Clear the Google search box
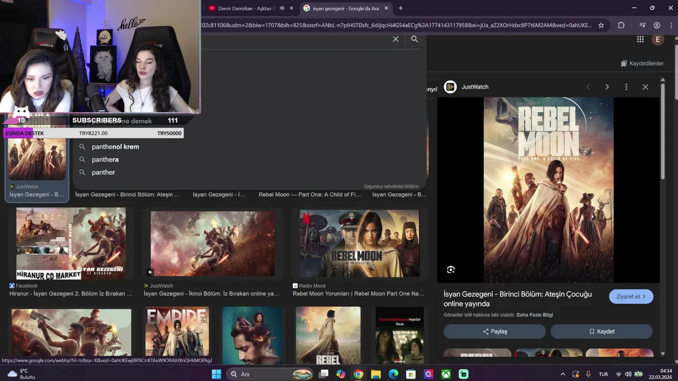The image size is (678, 381). pos(396,39)
